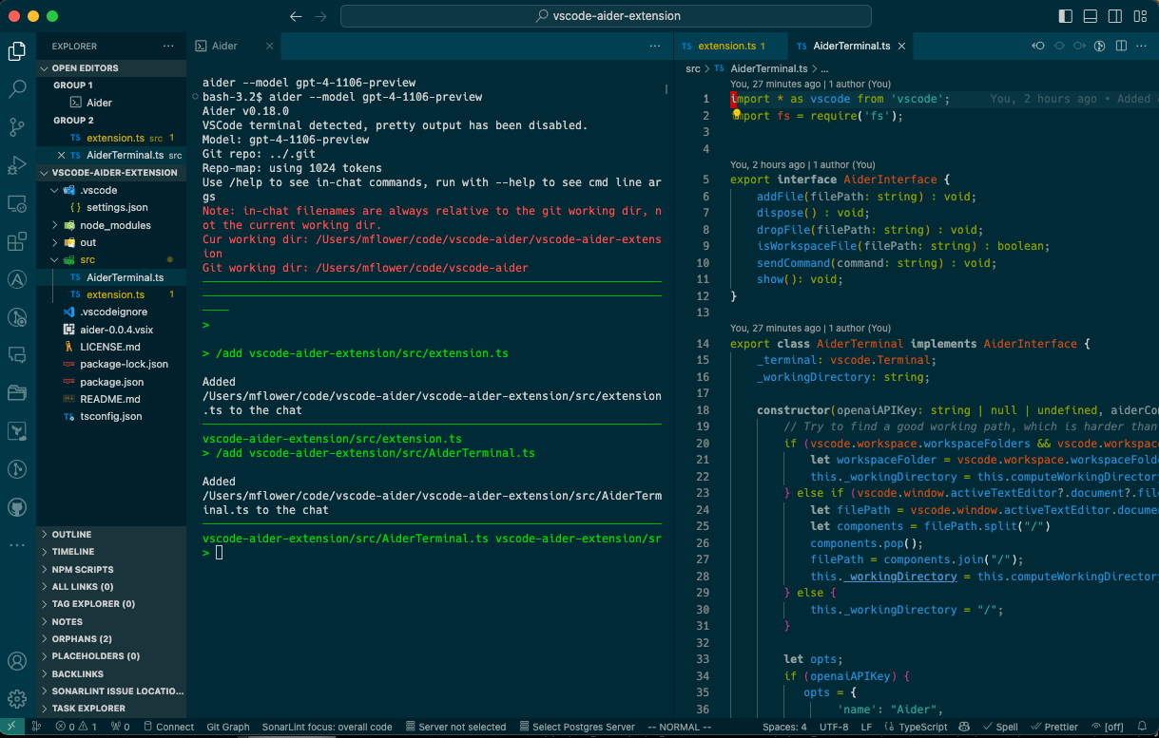Open Explorer views and more actions ellipsis
The height and width of the screenshot is (738, 1159).
click(168, 46)
